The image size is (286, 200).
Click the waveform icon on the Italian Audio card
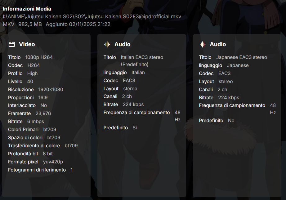point(107,44)
